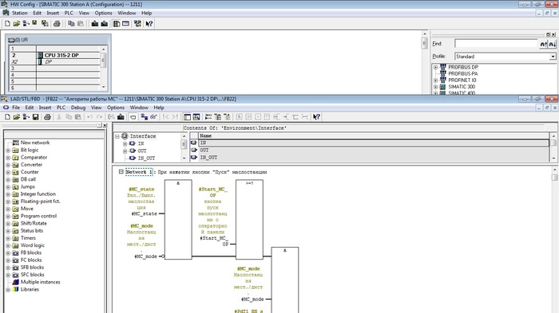Click Print icon in LAD/STL/FBD toolbar
Viewport: 559px width, 313px height.
click(47, 117)
